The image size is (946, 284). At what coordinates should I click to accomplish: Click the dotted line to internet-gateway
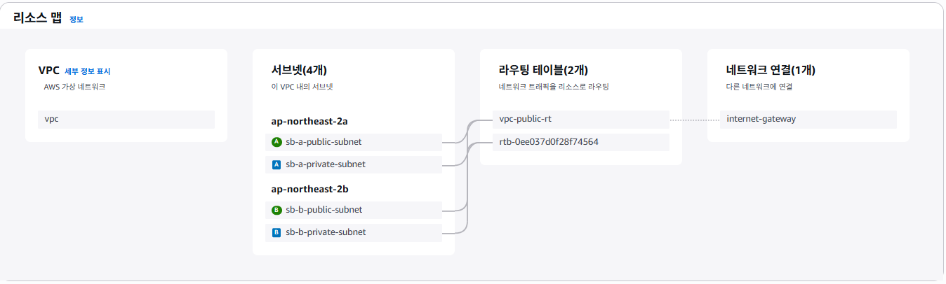point(695,120)
